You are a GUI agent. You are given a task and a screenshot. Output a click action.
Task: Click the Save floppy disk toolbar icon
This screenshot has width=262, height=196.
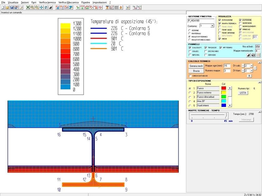pyautogui.click(x=12, y=7)
